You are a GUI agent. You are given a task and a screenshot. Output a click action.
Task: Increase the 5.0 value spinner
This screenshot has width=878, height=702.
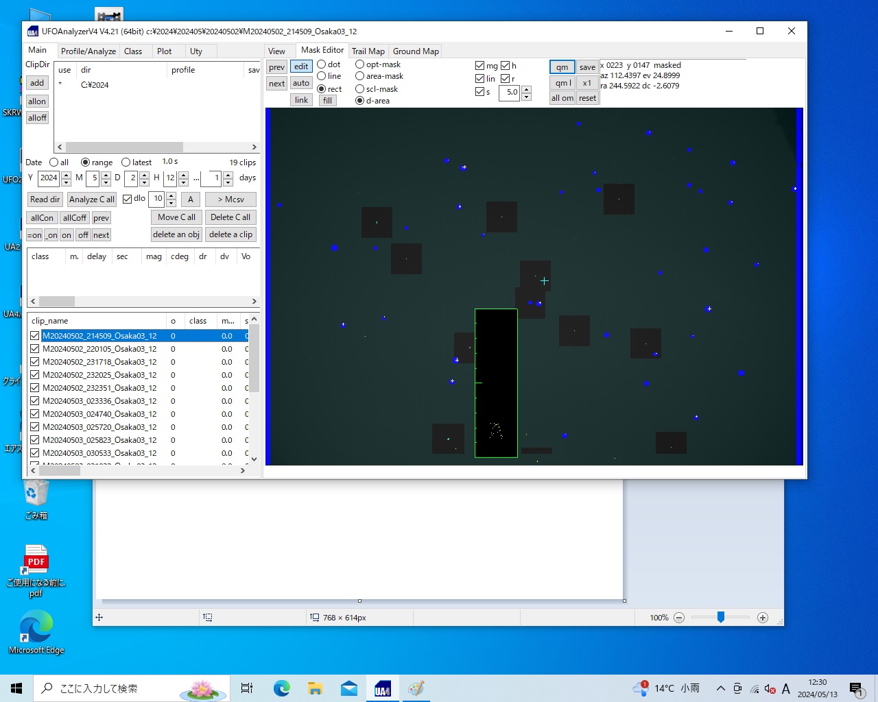pyautogui.click(x=526, y=88)
